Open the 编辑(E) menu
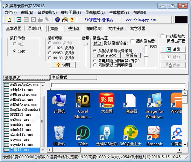 [x=27, y=12]
